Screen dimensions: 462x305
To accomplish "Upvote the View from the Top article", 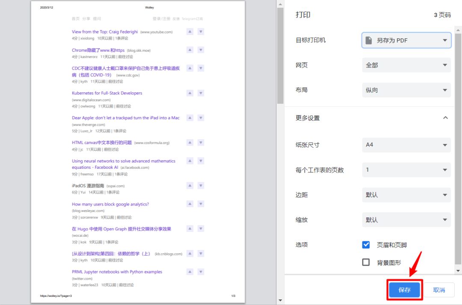I will 190,32.
